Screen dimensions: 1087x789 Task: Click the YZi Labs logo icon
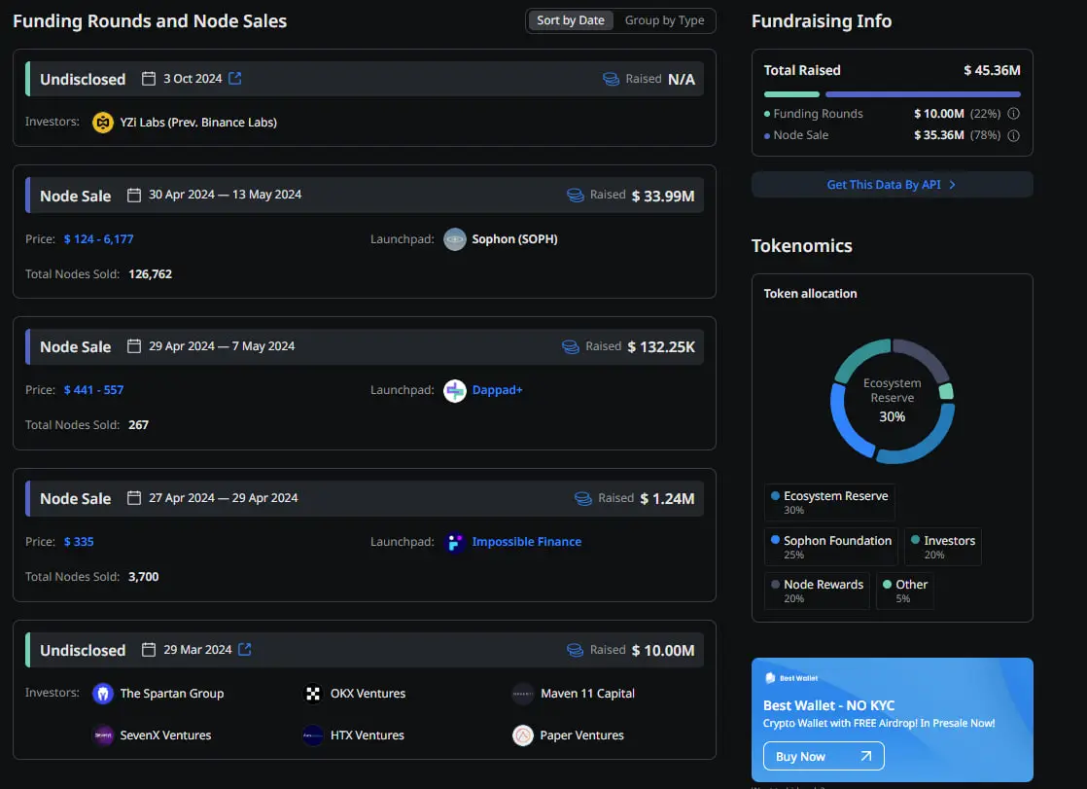click(103, 123)
